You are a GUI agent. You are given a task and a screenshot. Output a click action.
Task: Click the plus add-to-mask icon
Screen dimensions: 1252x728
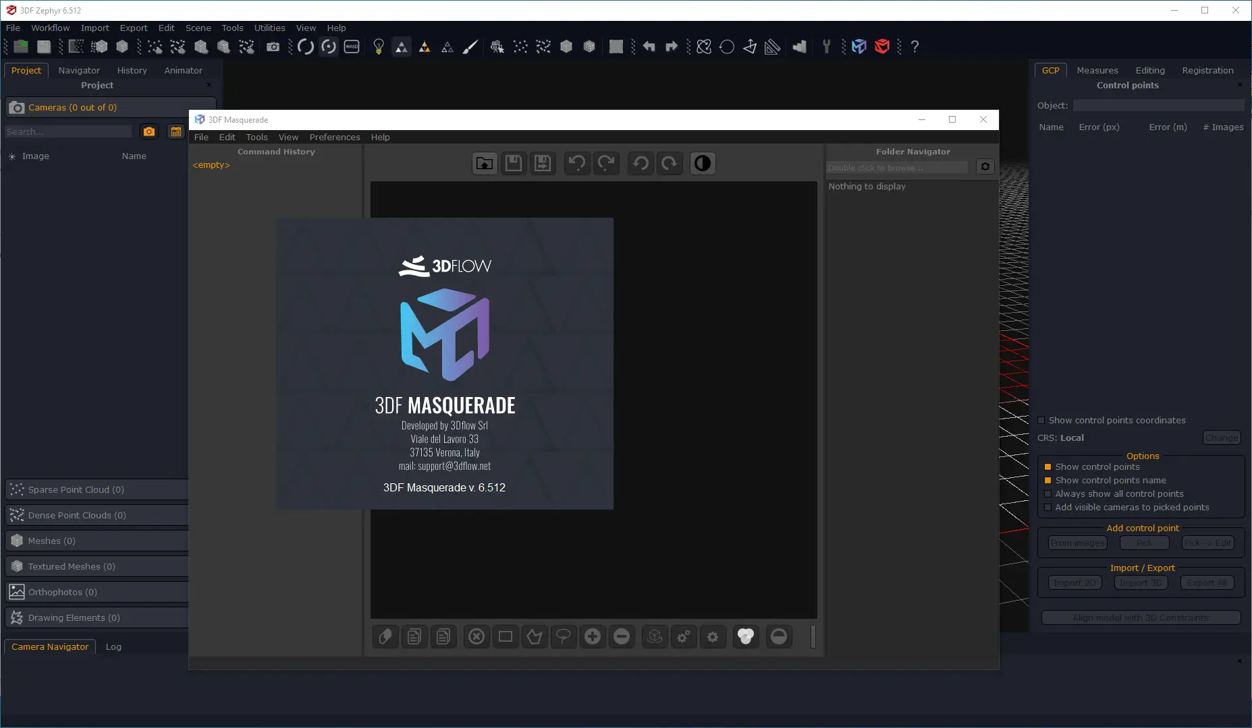click(593, 636)
